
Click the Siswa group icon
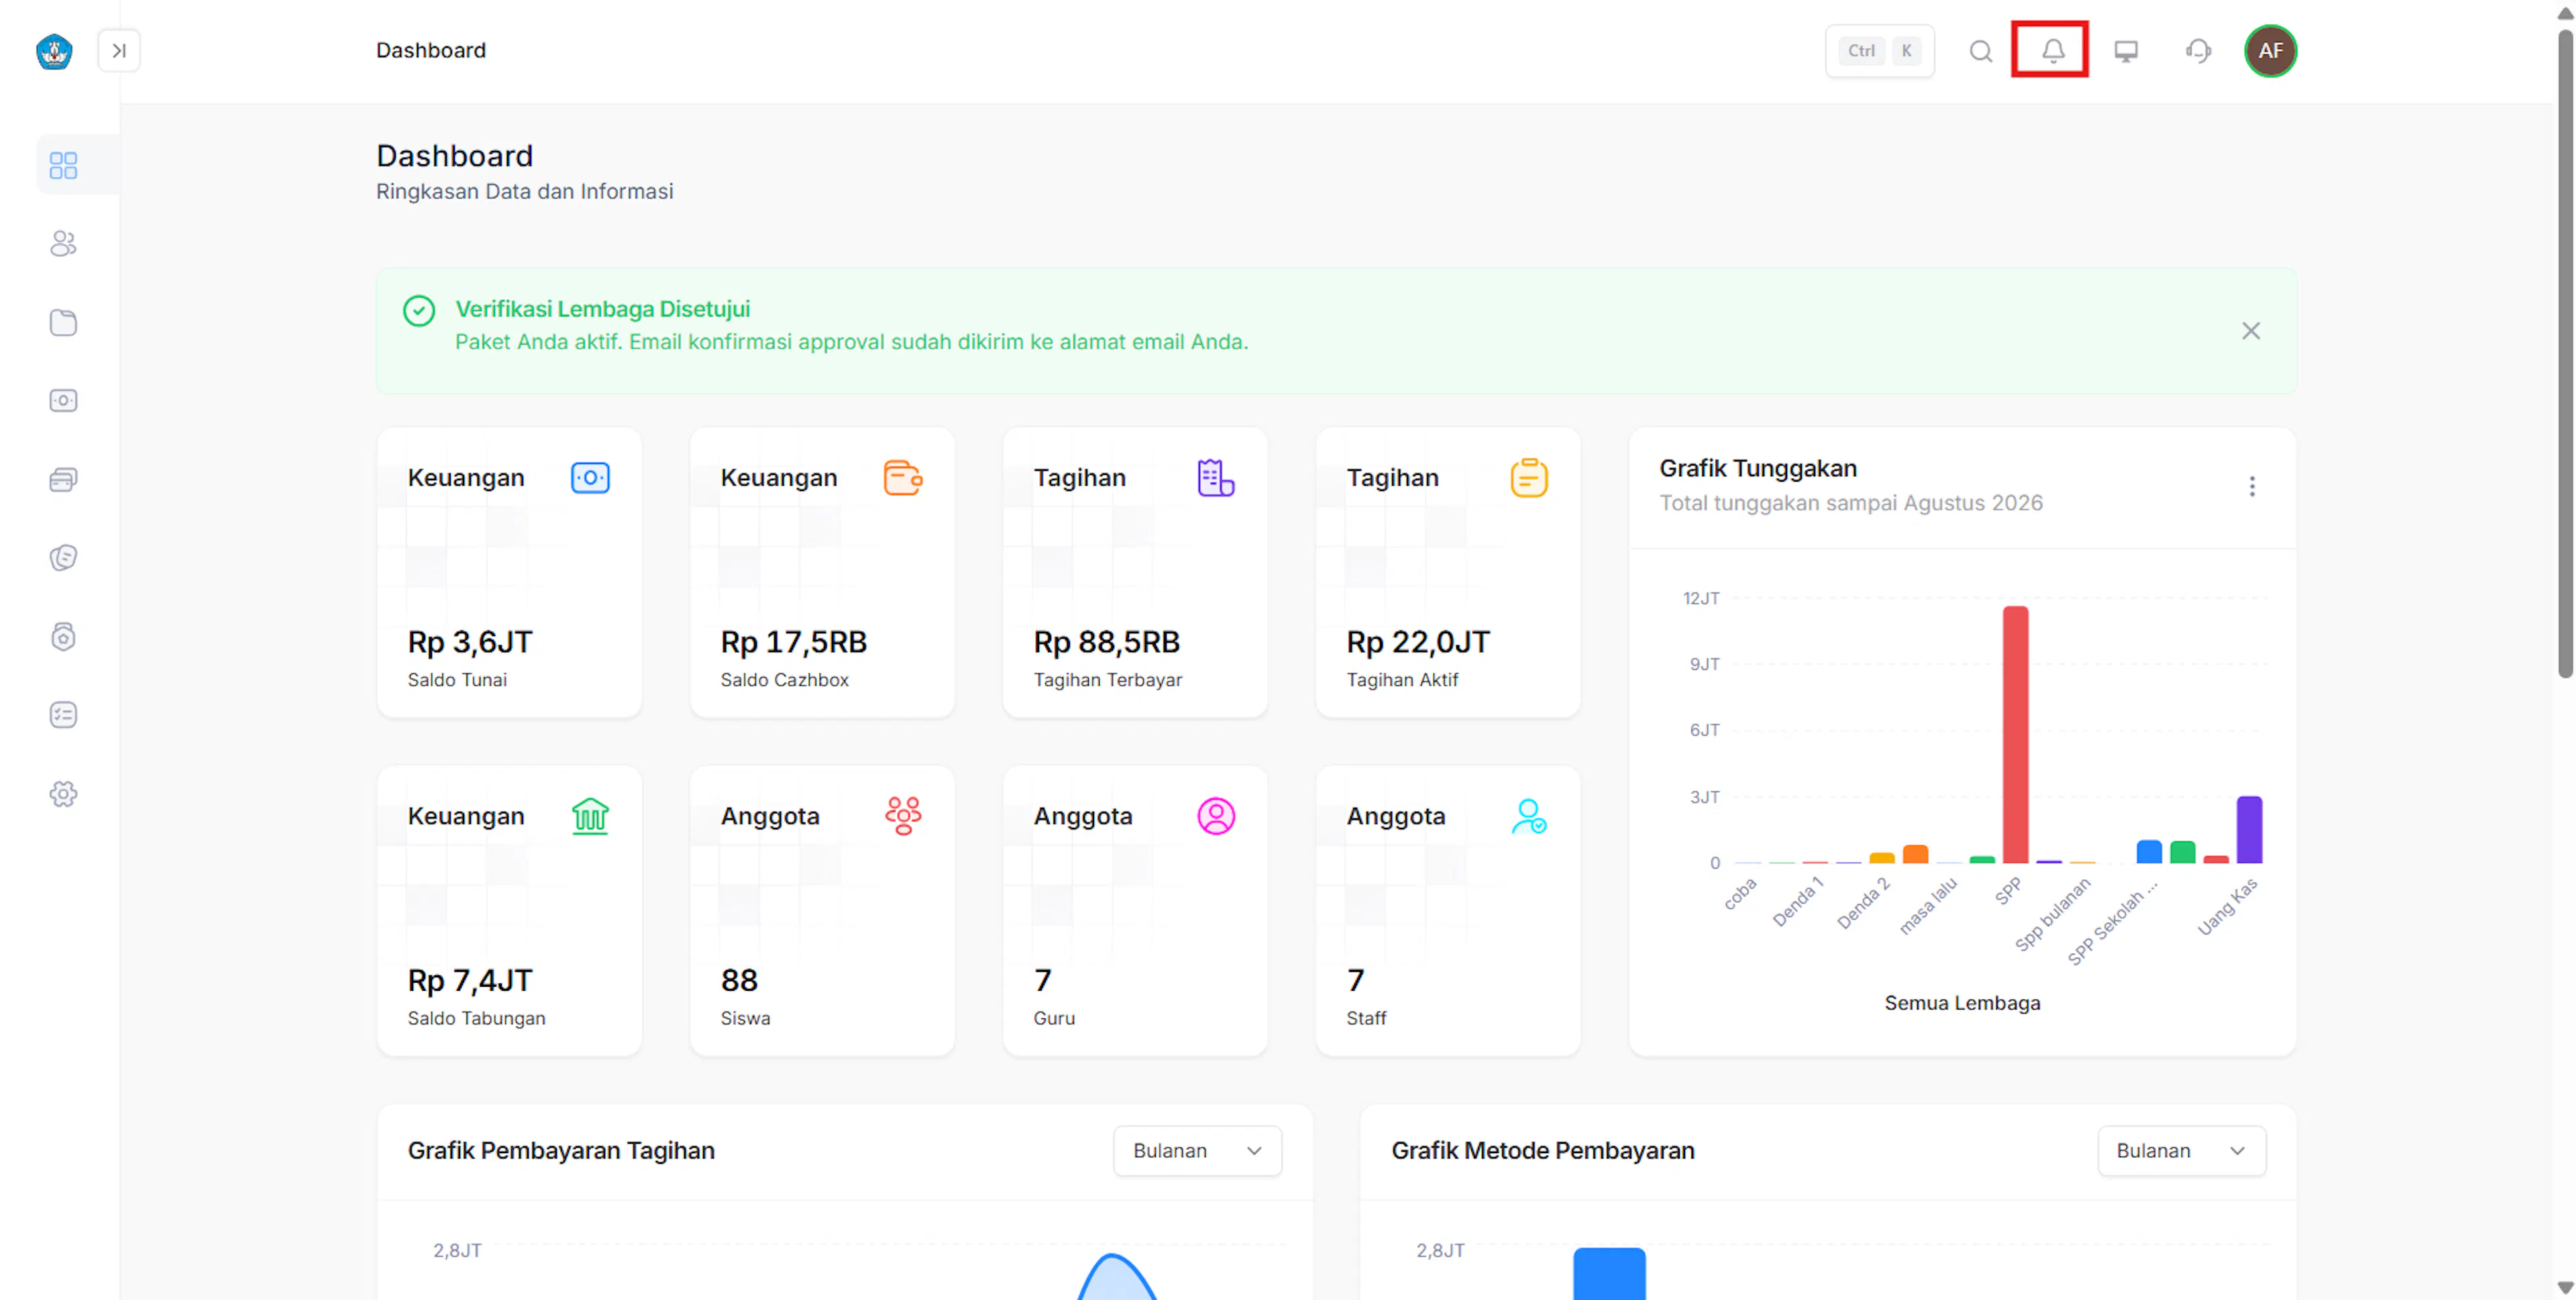903,816
